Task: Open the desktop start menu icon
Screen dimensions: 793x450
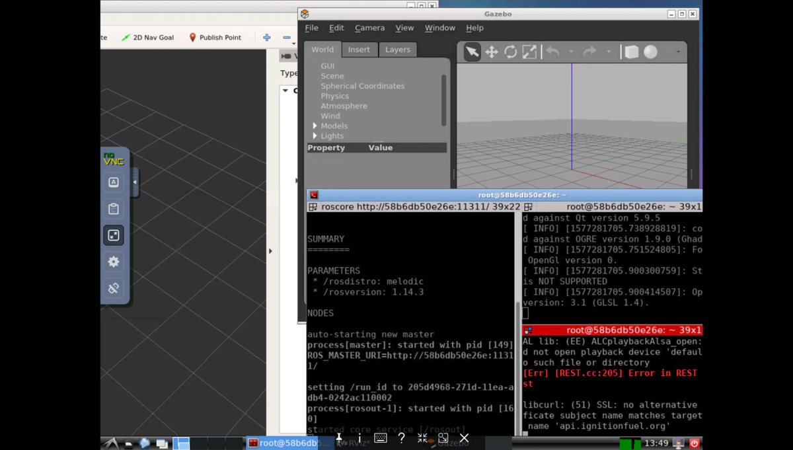Action: click(x=110, y=443)
